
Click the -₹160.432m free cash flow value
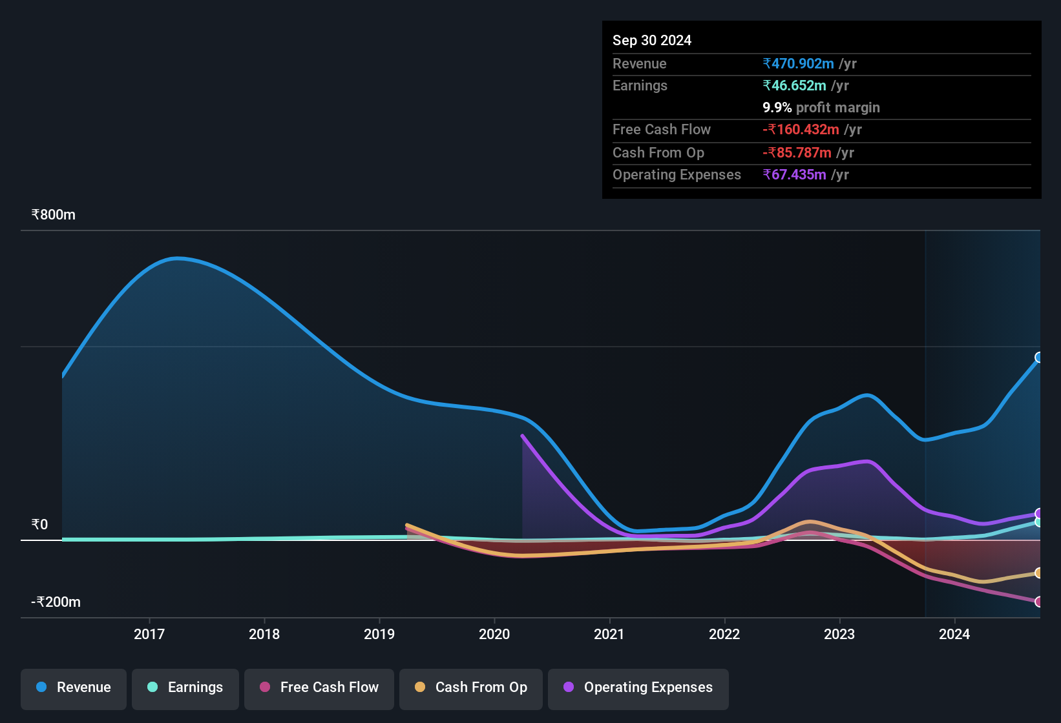[x=801, y=129]
